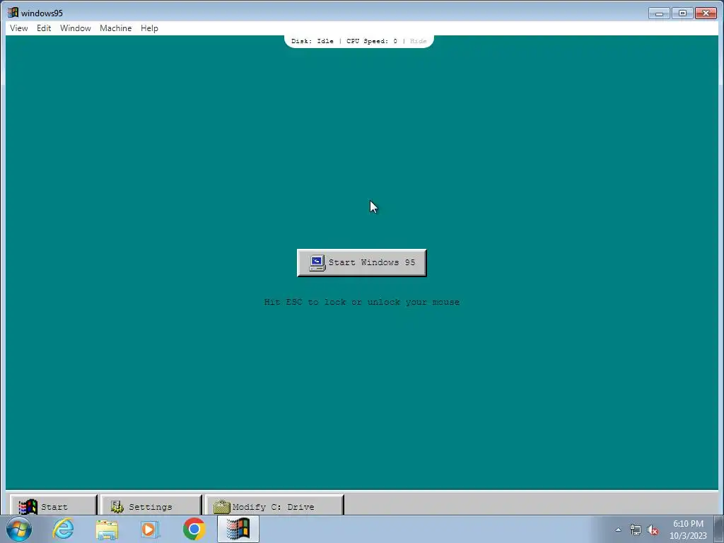The image size is (724, 543).
Task: Click the Windows flag icon on Start tab
Action: click(28, 506)
